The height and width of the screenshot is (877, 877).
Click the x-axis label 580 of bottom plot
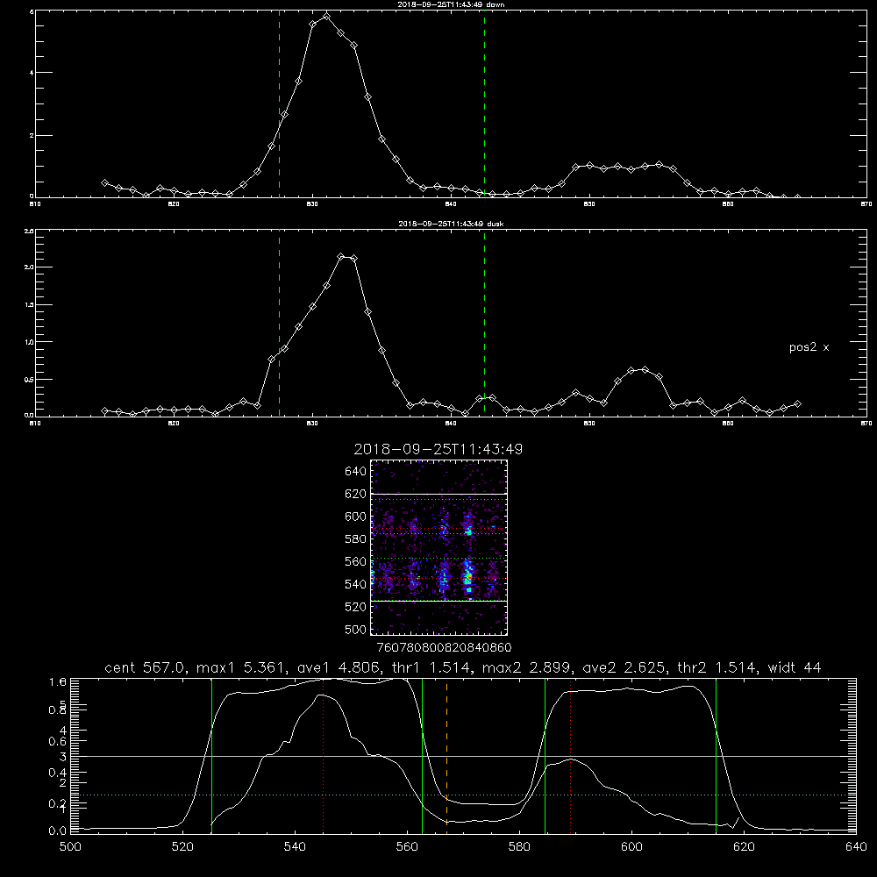pos(519,847)
